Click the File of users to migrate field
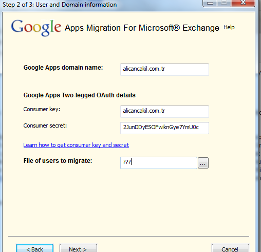 [159, 163]
